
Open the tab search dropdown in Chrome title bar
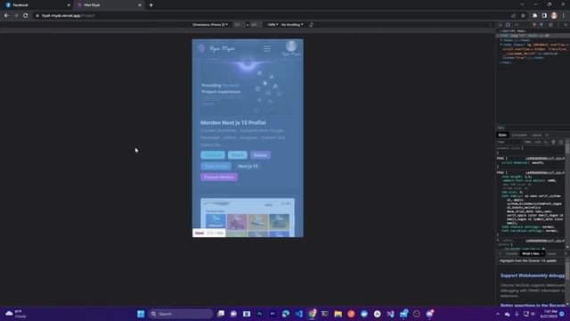522,4
